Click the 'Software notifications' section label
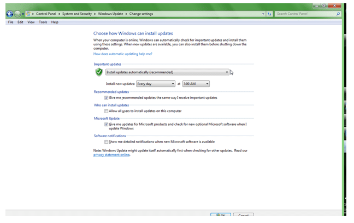 [110, 136]
